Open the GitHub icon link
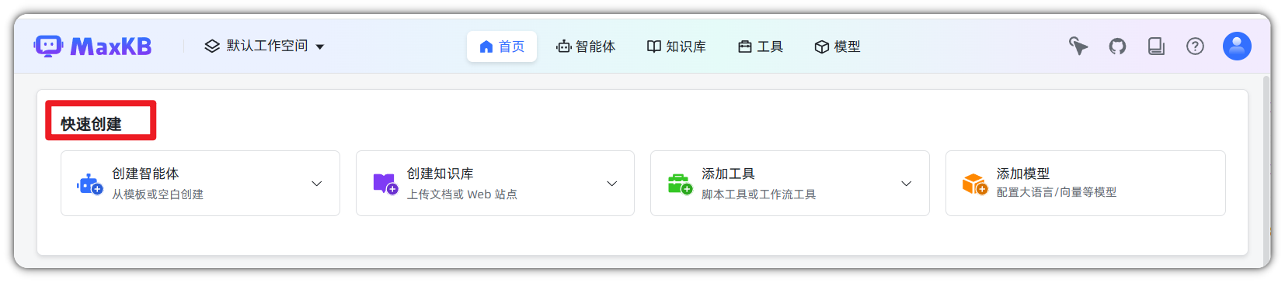 (x=1117, y=46)
